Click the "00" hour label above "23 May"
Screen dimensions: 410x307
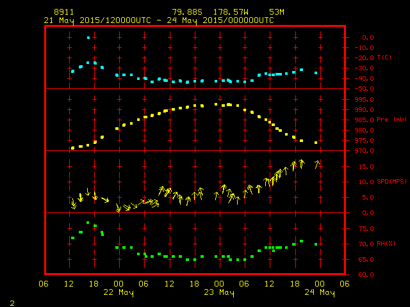pos(219,284)
